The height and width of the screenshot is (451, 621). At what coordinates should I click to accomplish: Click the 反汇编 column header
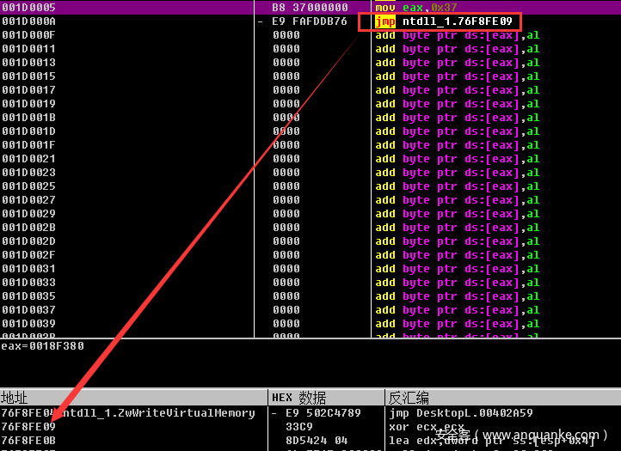tap(408, 398)
